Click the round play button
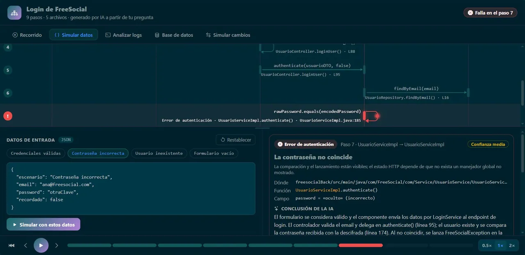Viewport: 525px width, 255px height. [41, 245]
